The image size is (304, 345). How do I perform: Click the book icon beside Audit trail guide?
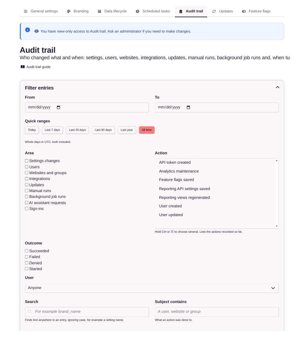(23, 67)
